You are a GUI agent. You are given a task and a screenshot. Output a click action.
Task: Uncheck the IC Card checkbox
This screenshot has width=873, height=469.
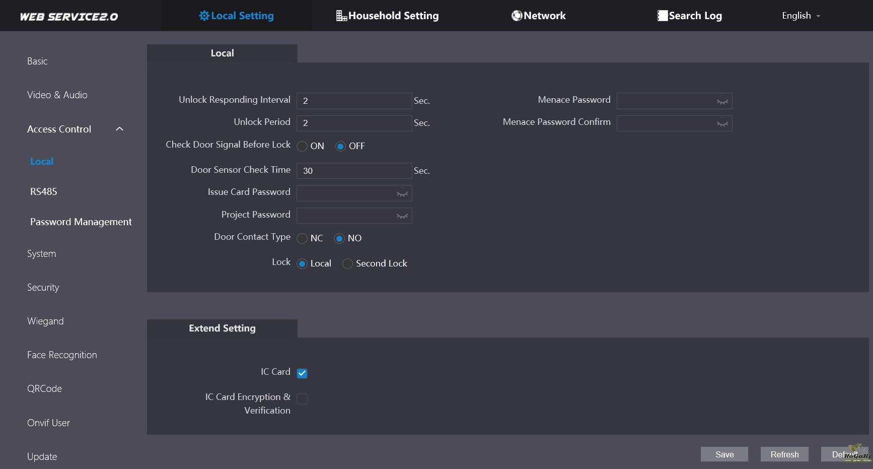[302, 373]
